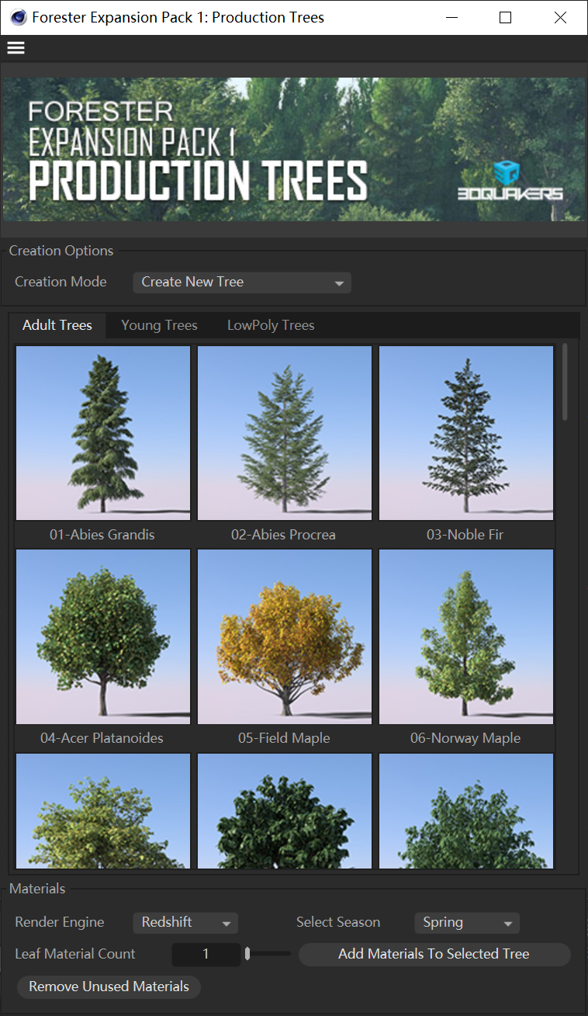588x1016 pixels.
Task: Click the Select Season label
Action: coord(338,923)
